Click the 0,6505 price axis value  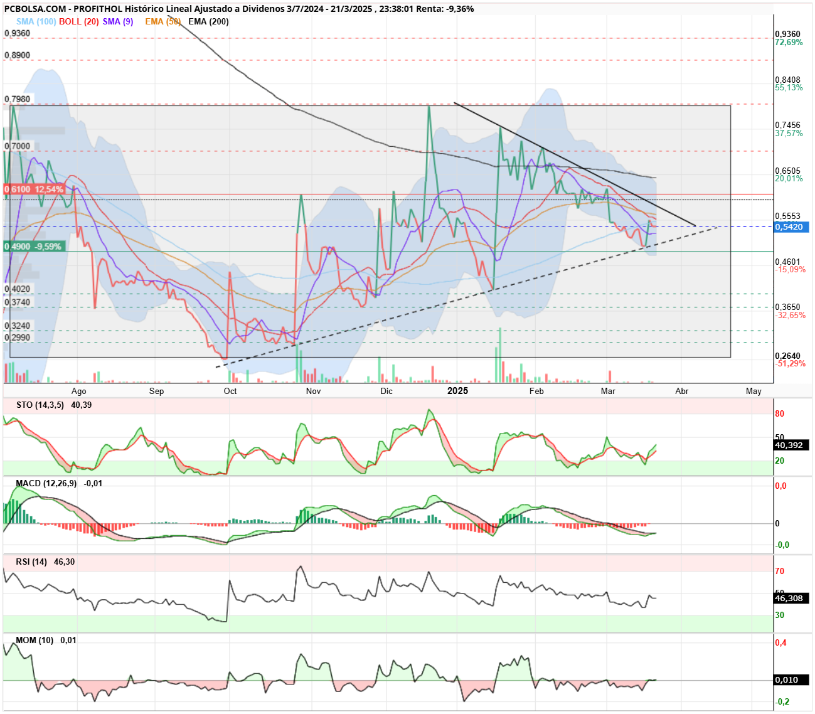[x=787, y=171]
